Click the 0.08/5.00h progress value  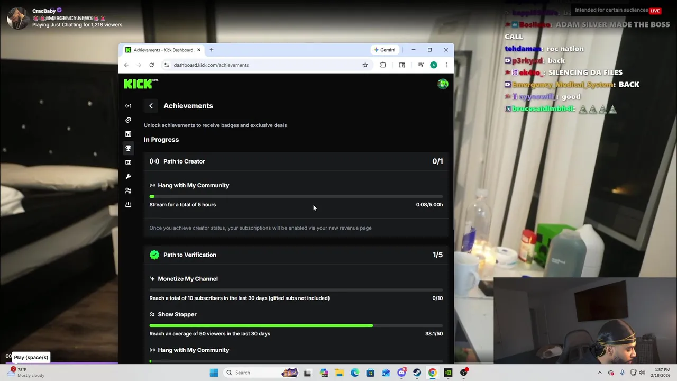click(x=429, y=205)
